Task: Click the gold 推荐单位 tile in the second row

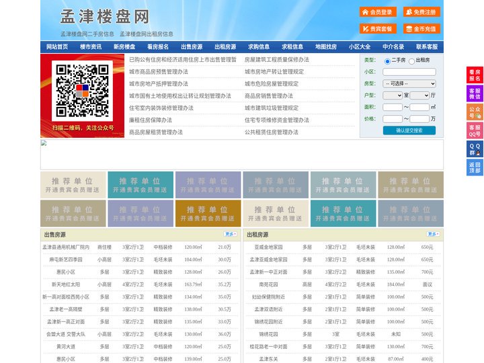Action: 208,214
